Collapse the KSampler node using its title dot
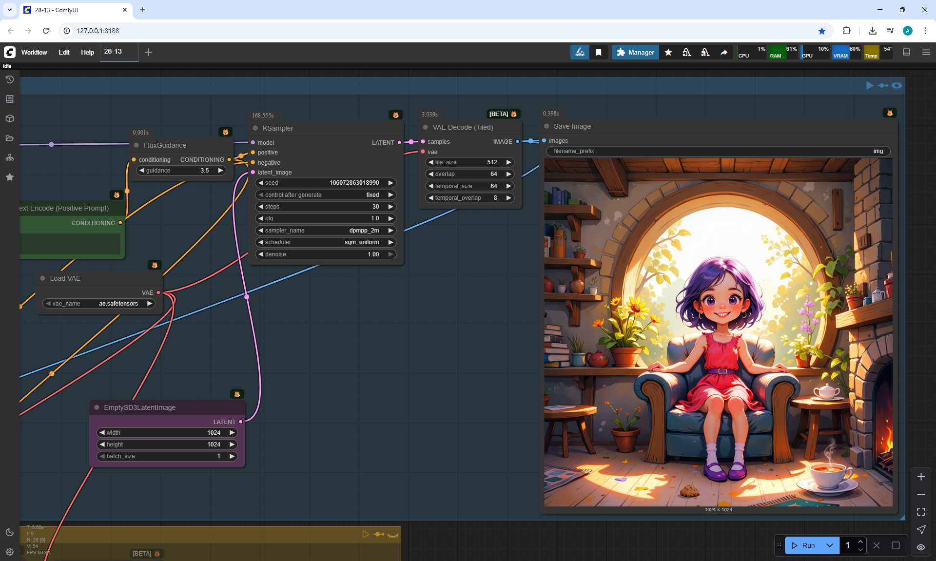The image size is (936, 561). pos(255,128)
